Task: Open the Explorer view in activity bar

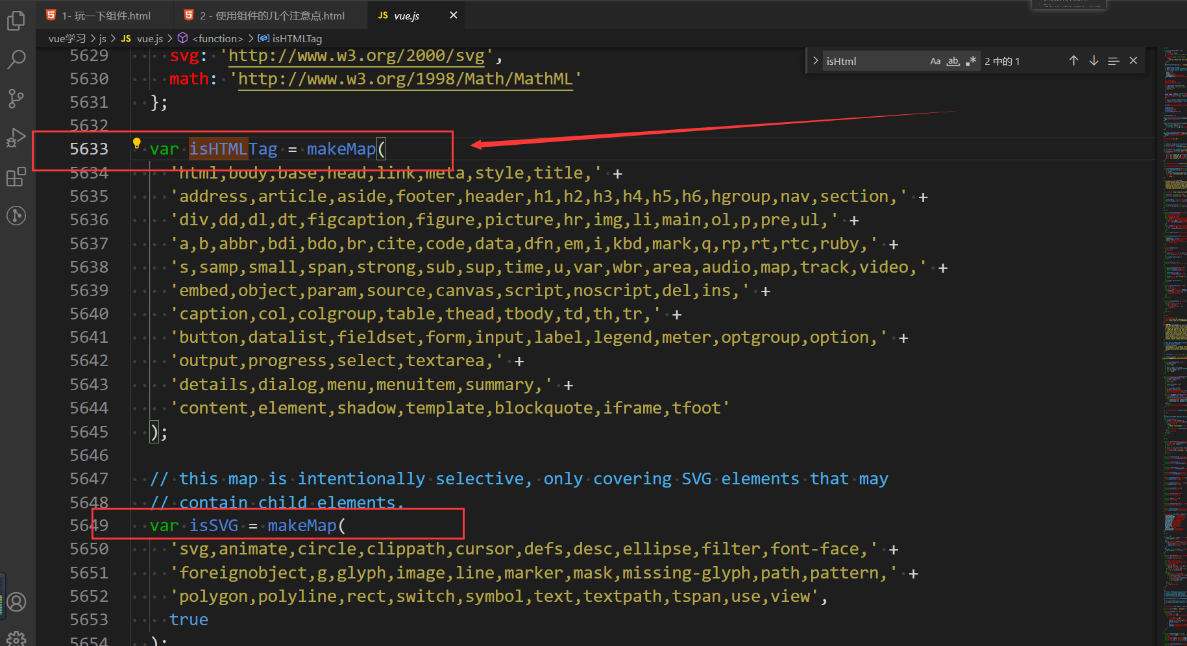Action: click(16, 21)
